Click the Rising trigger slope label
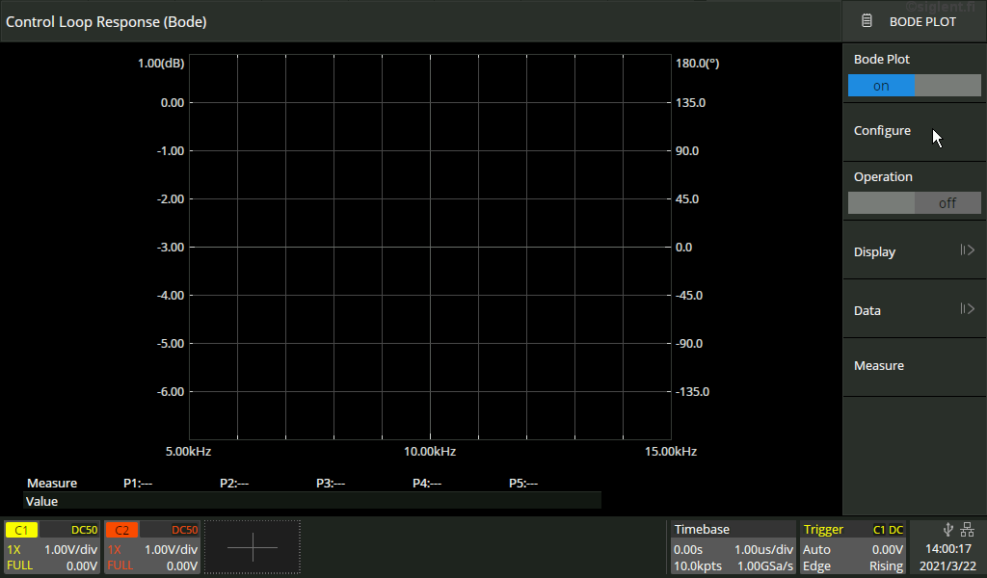Viewport: 987px width, 578px height. click(x=887, y=566)
